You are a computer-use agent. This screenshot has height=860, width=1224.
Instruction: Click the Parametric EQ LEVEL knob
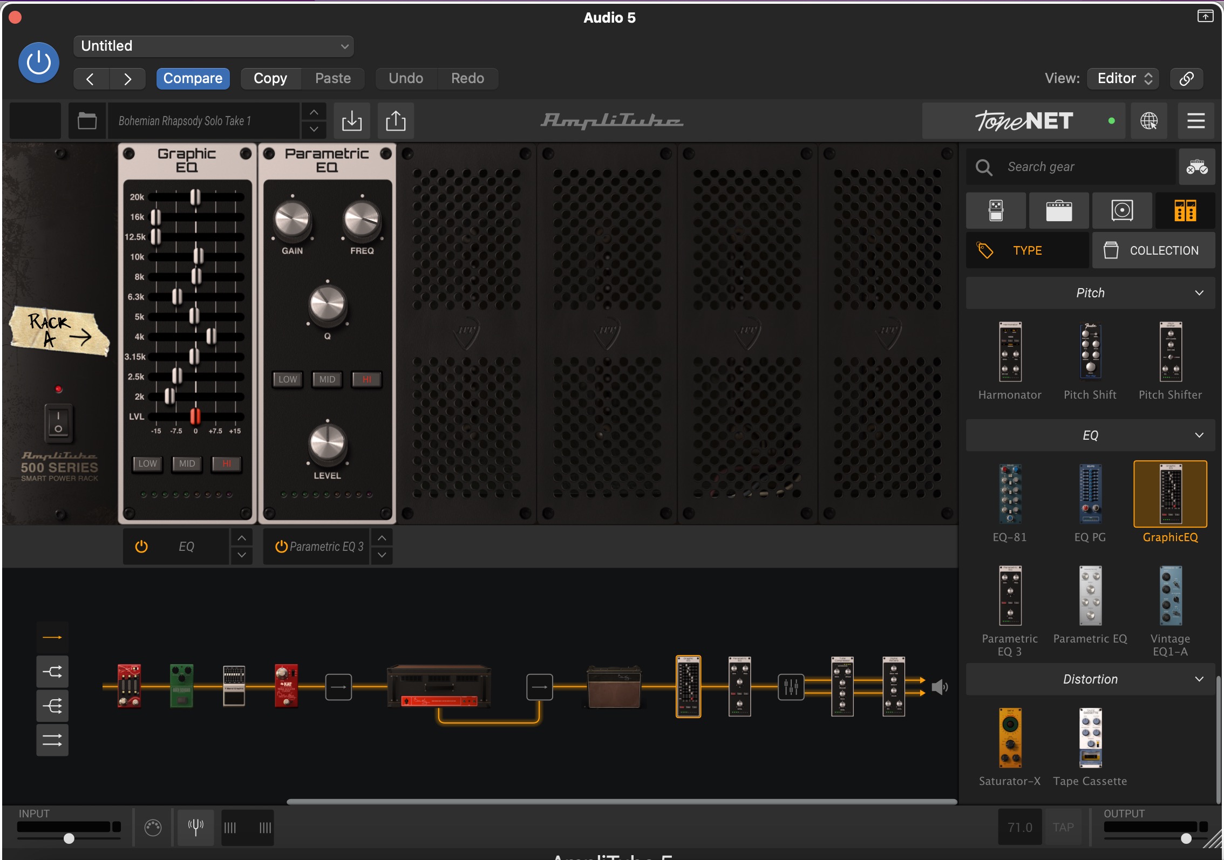click(327, 444)
